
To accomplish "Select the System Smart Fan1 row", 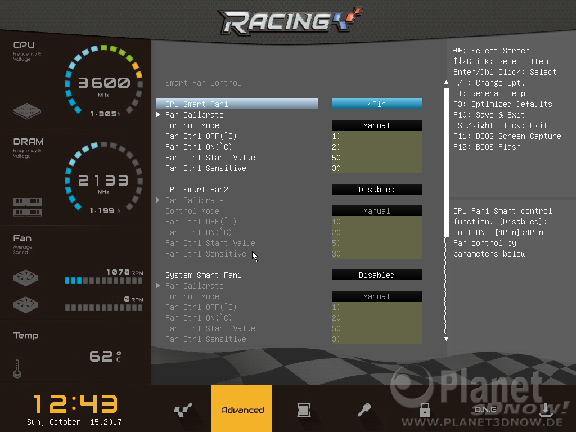I will [204, 275].
